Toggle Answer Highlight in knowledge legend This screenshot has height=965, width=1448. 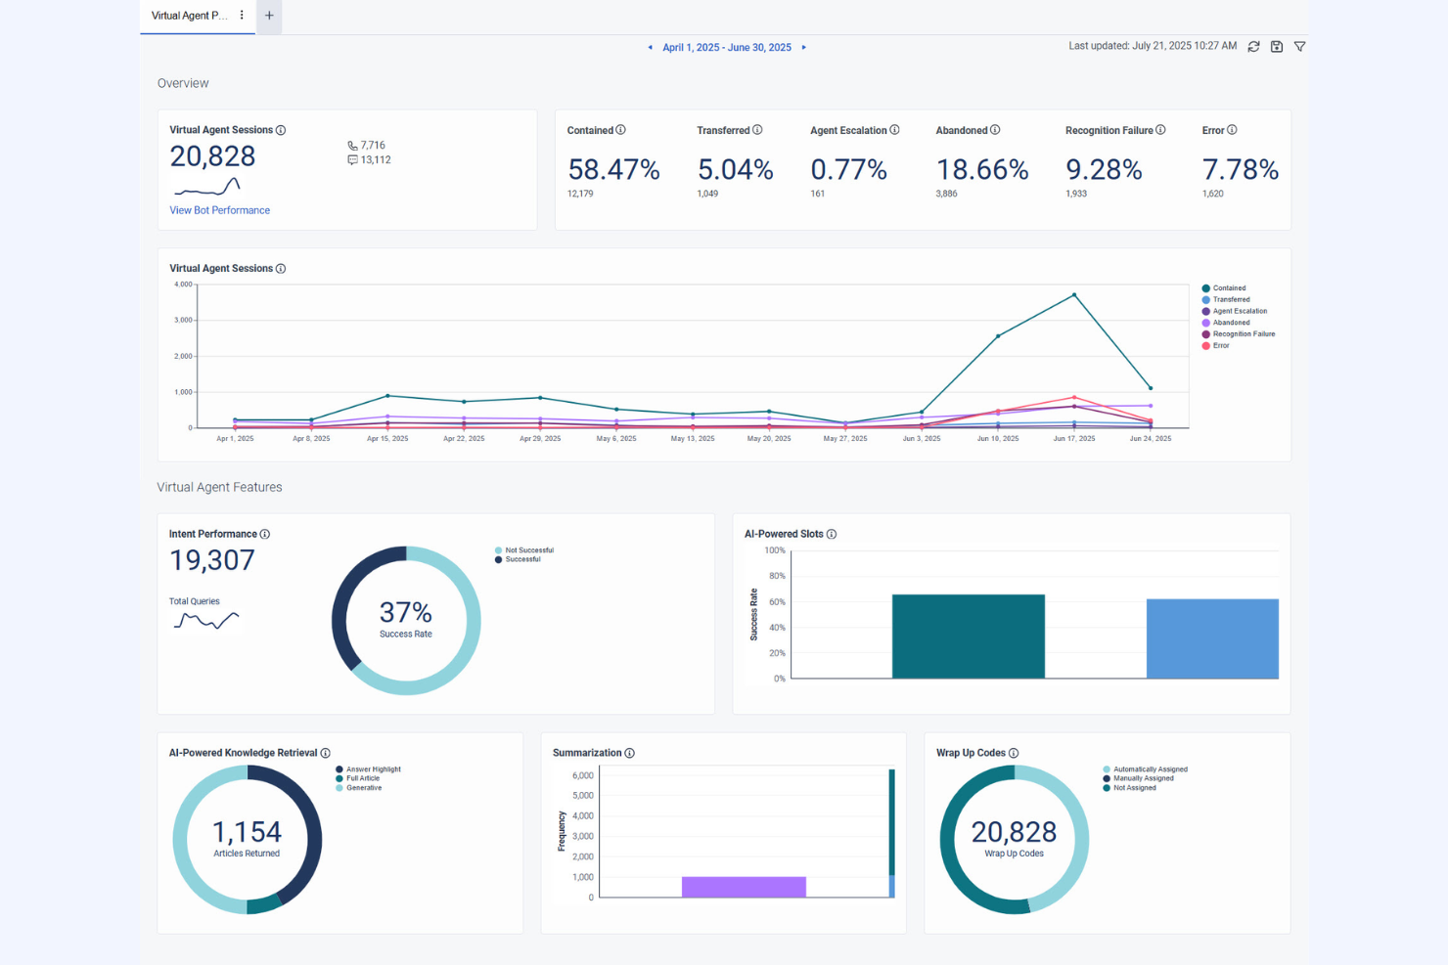click(368, 769)
